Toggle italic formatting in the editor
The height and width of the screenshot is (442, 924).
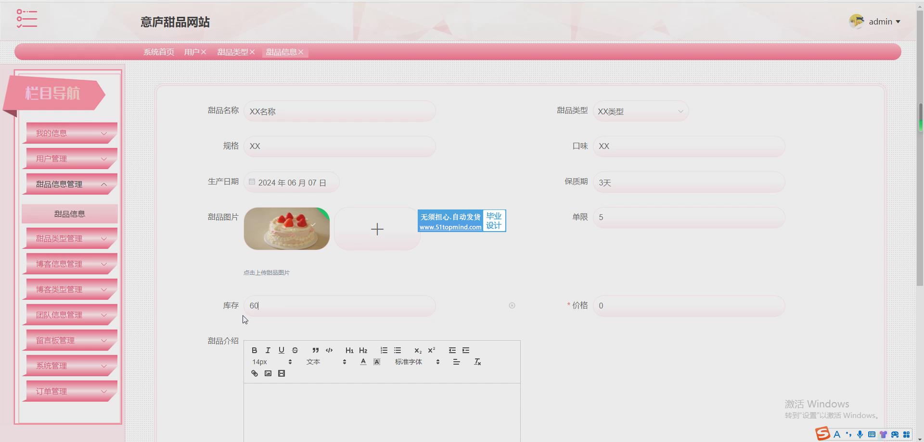(x=268, y=350)
